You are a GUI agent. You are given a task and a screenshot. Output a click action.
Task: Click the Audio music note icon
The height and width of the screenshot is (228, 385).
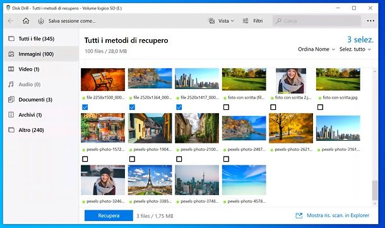tap(11, 84)
